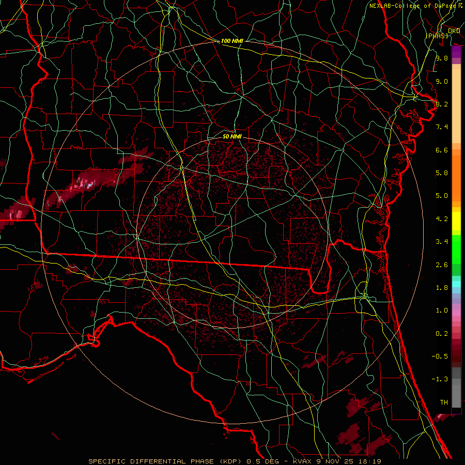Image resolution: width=465 pixels, height=465 pixels.
Task: Click the 1.0 legend value
Action: pos(442,311)
